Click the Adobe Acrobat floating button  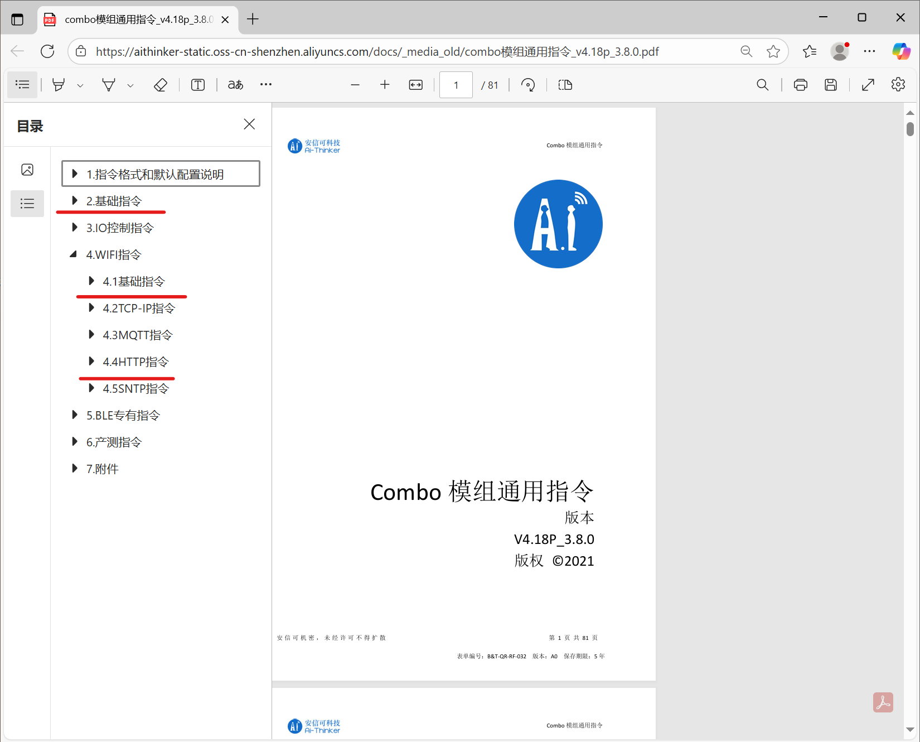(883, 702)
